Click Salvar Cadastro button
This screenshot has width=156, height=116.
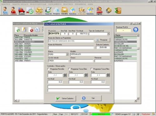[x=66, y=98]
